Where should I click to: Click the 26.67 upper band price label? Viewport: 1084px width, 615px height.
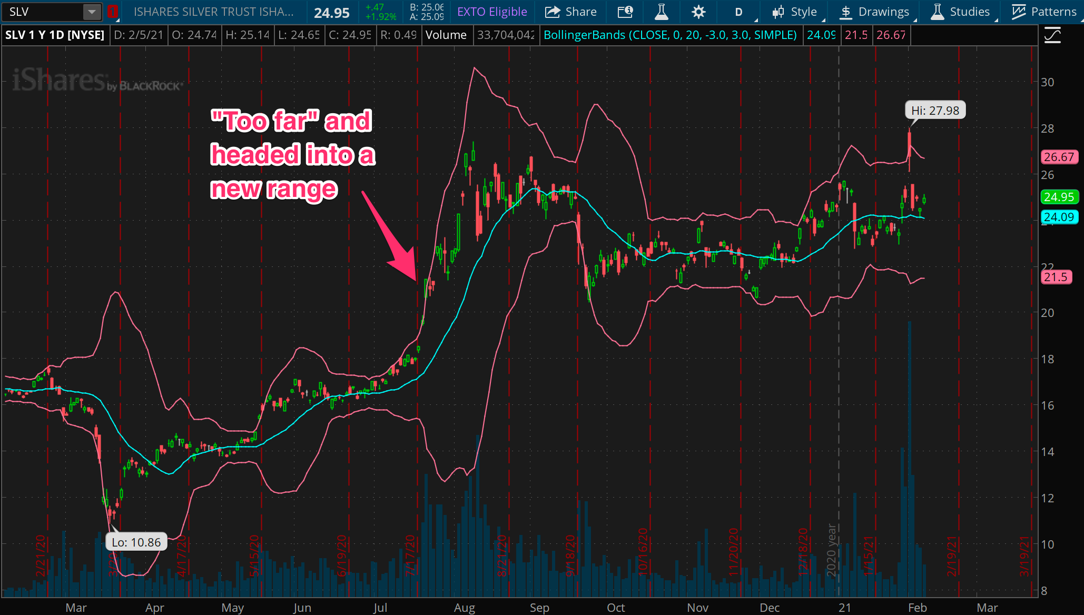(x=1059, y=157)
